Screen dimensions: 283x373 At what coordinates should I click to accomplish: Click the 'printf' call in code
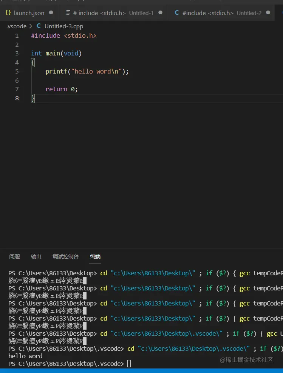[57, 71]
